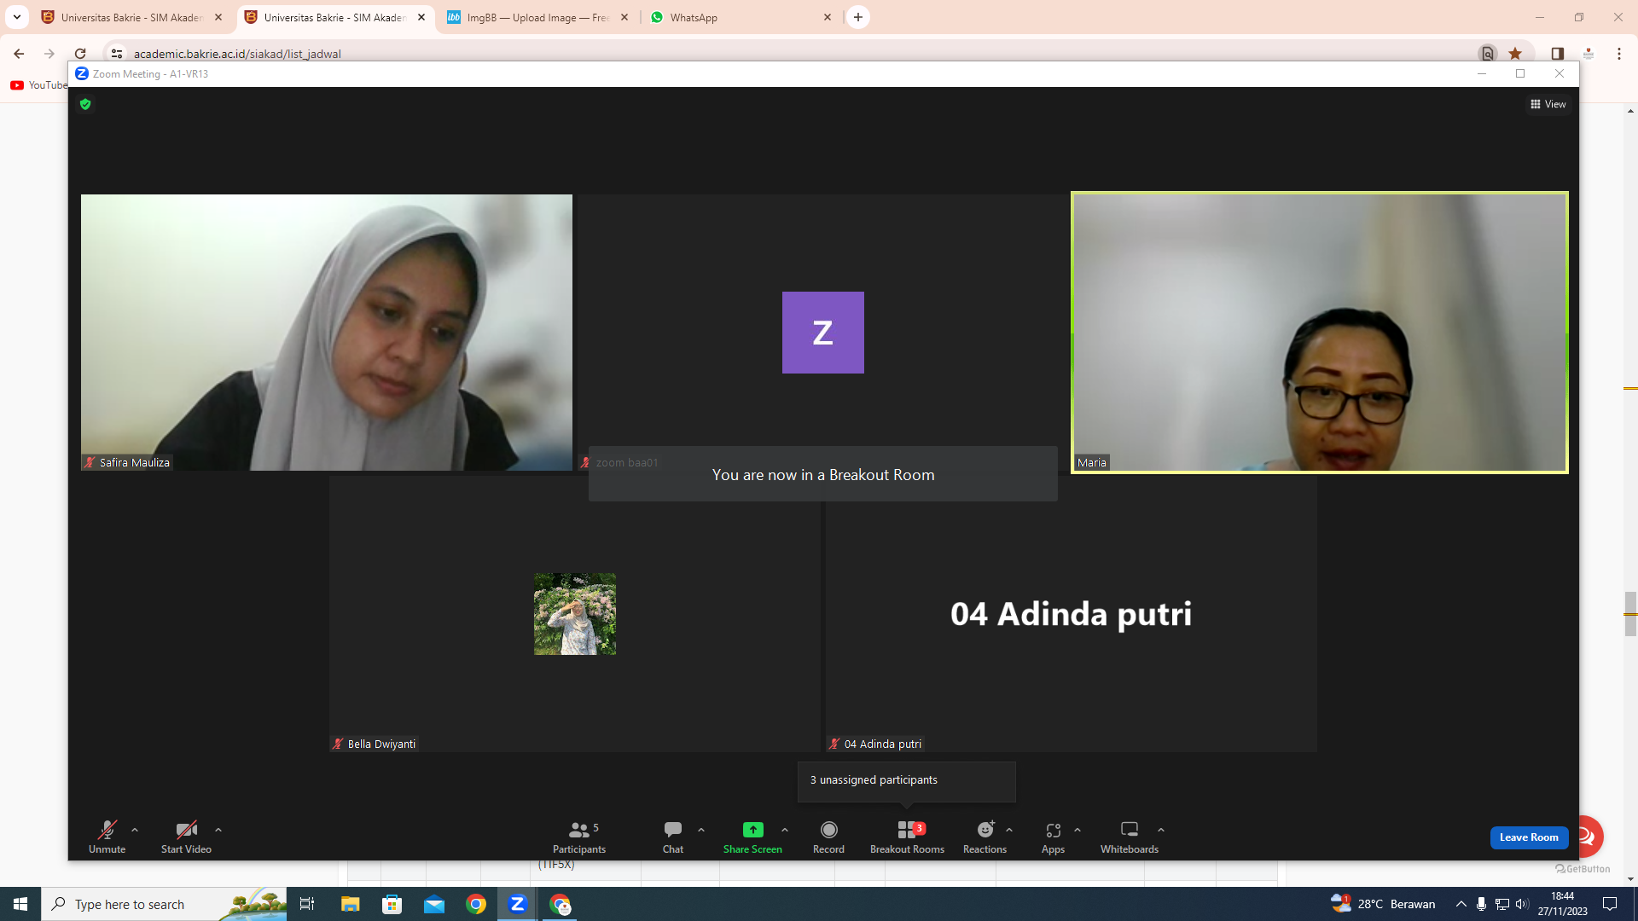Select Maria's highlighted video tile

click(x=1320, y=333)
